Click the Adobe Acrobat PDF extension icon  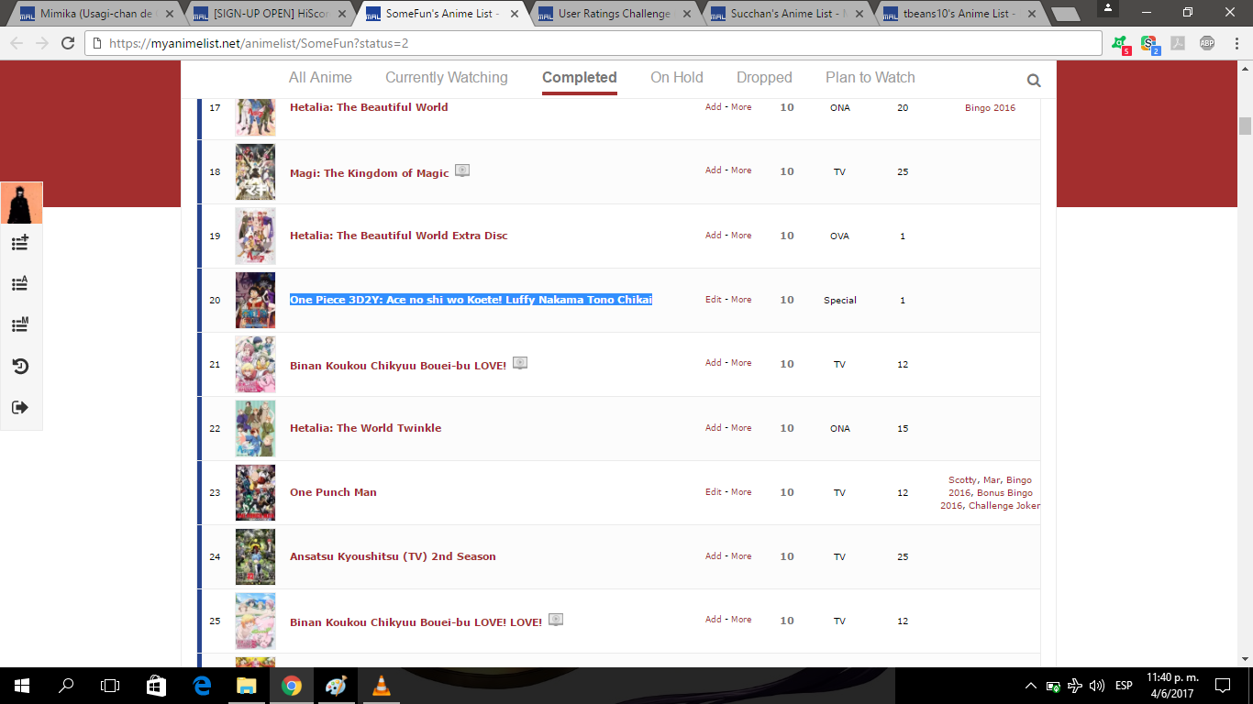click(1178, 43)
